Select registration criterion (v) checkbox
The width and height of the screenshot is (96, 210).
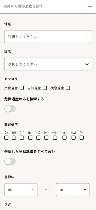coord(38,138)
